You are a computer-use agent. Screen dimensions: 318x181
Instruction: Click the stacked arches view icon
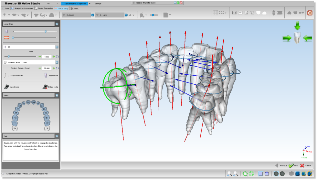point(274,13)
